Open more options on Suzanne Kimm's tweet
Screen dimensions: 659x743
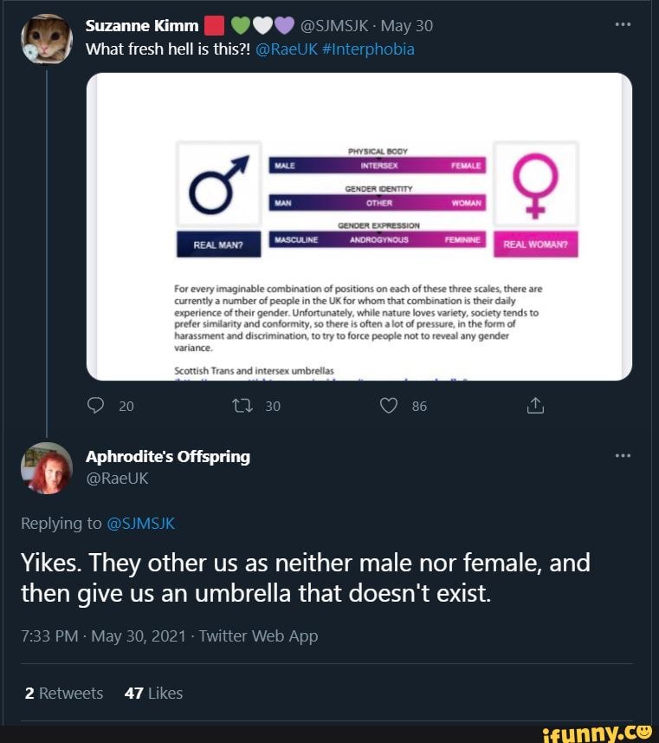(x=622, y=25)
